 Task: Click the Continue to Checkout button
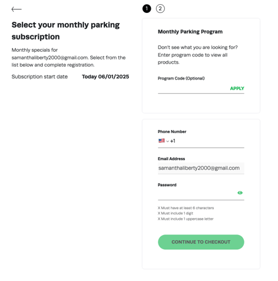pyautogui.click(x=201, y=242)
